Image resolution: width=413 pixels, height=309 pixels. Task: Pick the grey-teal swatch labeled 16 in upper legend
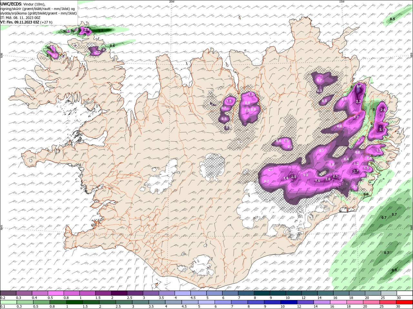click(x=341, y=293)
